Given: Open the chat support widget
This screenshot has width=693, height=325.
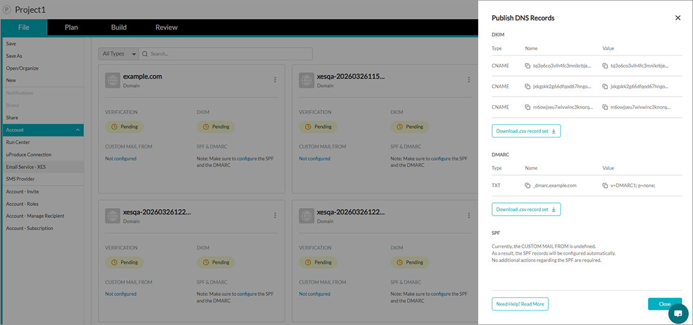Looking at the screenshot, I should (x=678, y=314).
